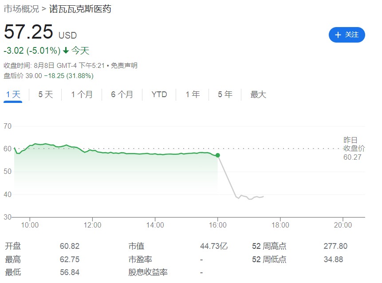
Task: Click the 16:00 label on the time axis
Action: (x=217, y=225)
